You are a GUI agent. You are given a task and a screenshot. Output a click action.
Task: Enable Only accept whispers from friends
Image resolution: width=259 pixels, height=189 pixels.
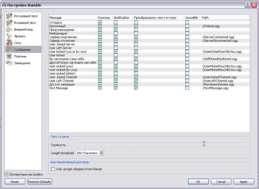53,169
